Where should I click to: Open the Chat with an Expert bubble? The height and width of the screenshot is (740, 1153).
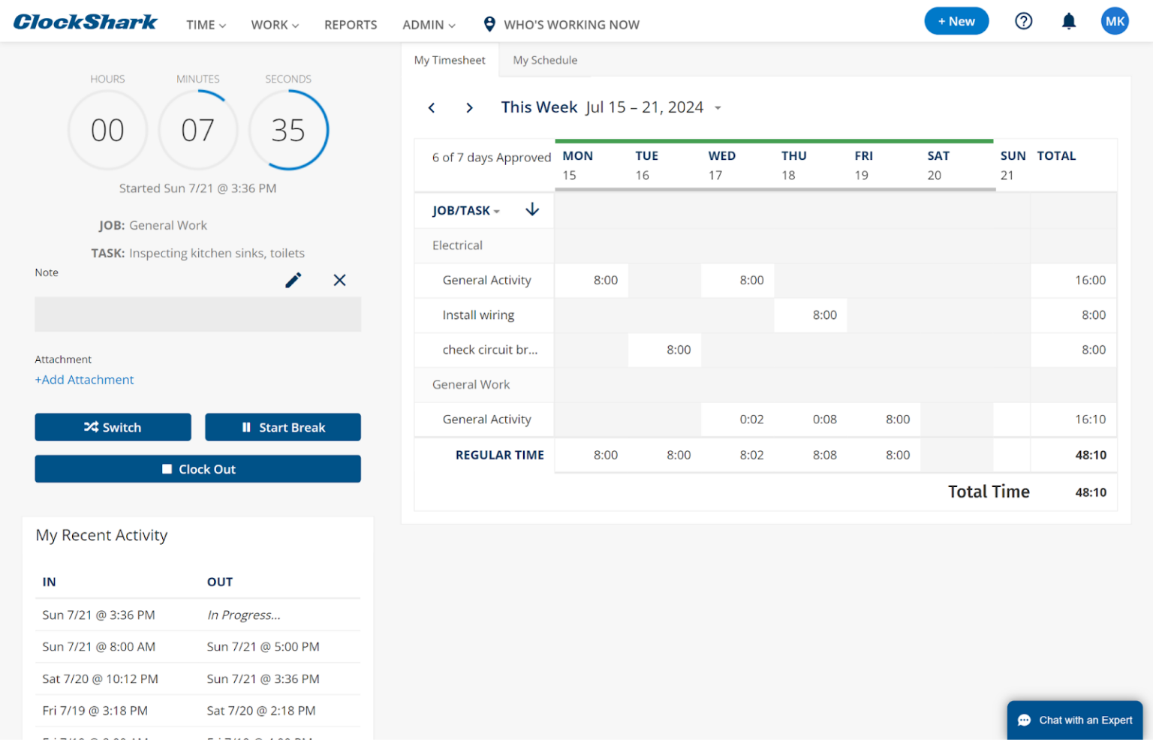click(1074, 720)
